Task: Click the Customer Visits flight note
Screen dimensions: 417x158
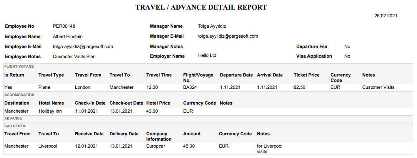Action: pos(378,87)
